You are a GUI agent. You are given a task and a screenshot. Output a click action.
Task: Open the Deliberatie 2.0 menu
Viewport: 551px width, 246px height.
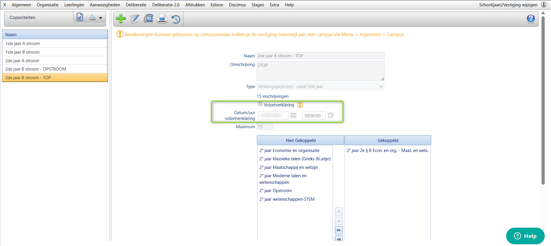166,5
